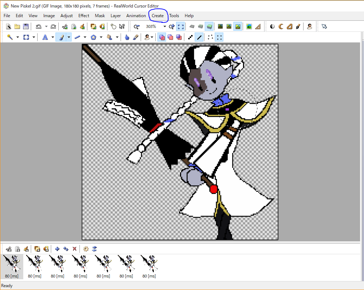Copy selection using top toolbar copy icon
The width and height of the screenshot is (364, 290).
coord(74,26)
